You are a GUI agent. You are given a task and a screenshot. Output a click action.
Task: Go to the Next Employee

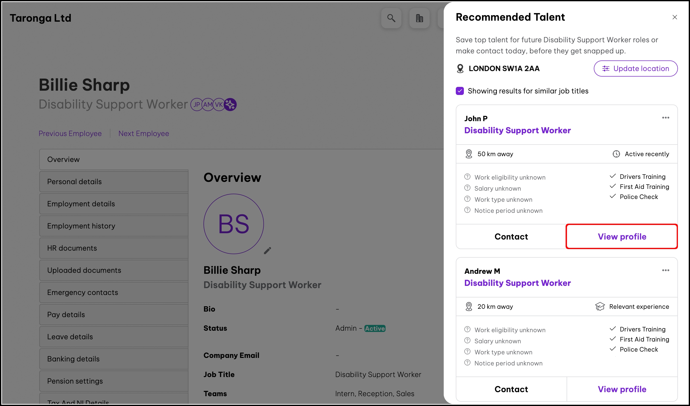pyautogui.click(x=144, y=133)
